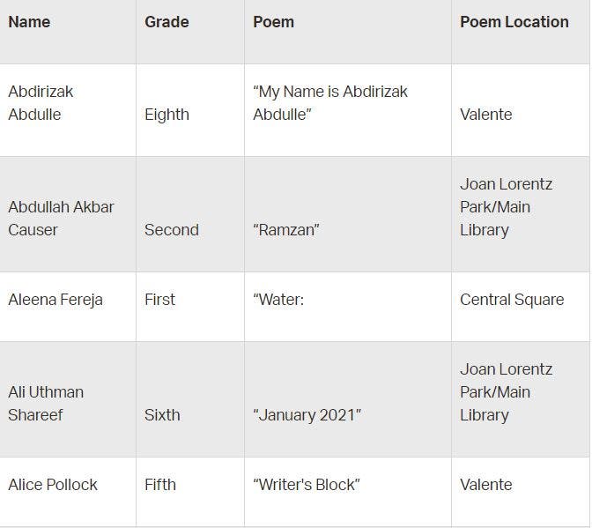Select "My Name is Abdirizak Abdulle" poem title
Viewport: 592px width, 528px height.
click(x=330, y=103)
